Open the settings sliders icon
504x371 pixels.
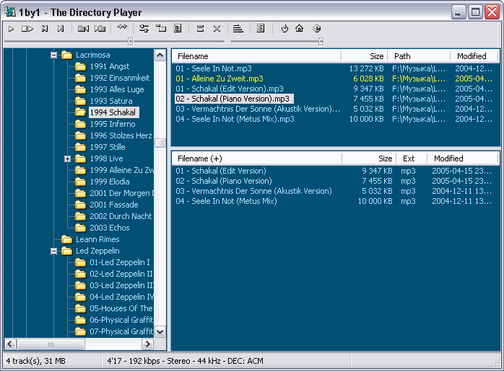[x=144, y=29]
